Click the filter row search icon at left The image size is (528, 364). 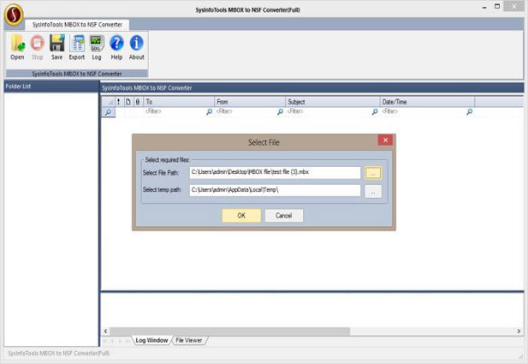[108, 112]
